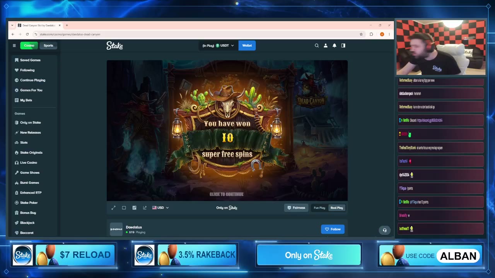This screenshot has height=278, width=495.
Task: Open the Daedalus provider name link
Action: pyautogui.click(x=134, y=227)
